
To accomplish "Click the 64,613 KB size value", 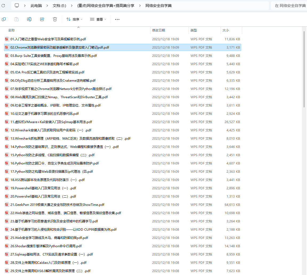I will pyautogui.click(x=232, y=205).
